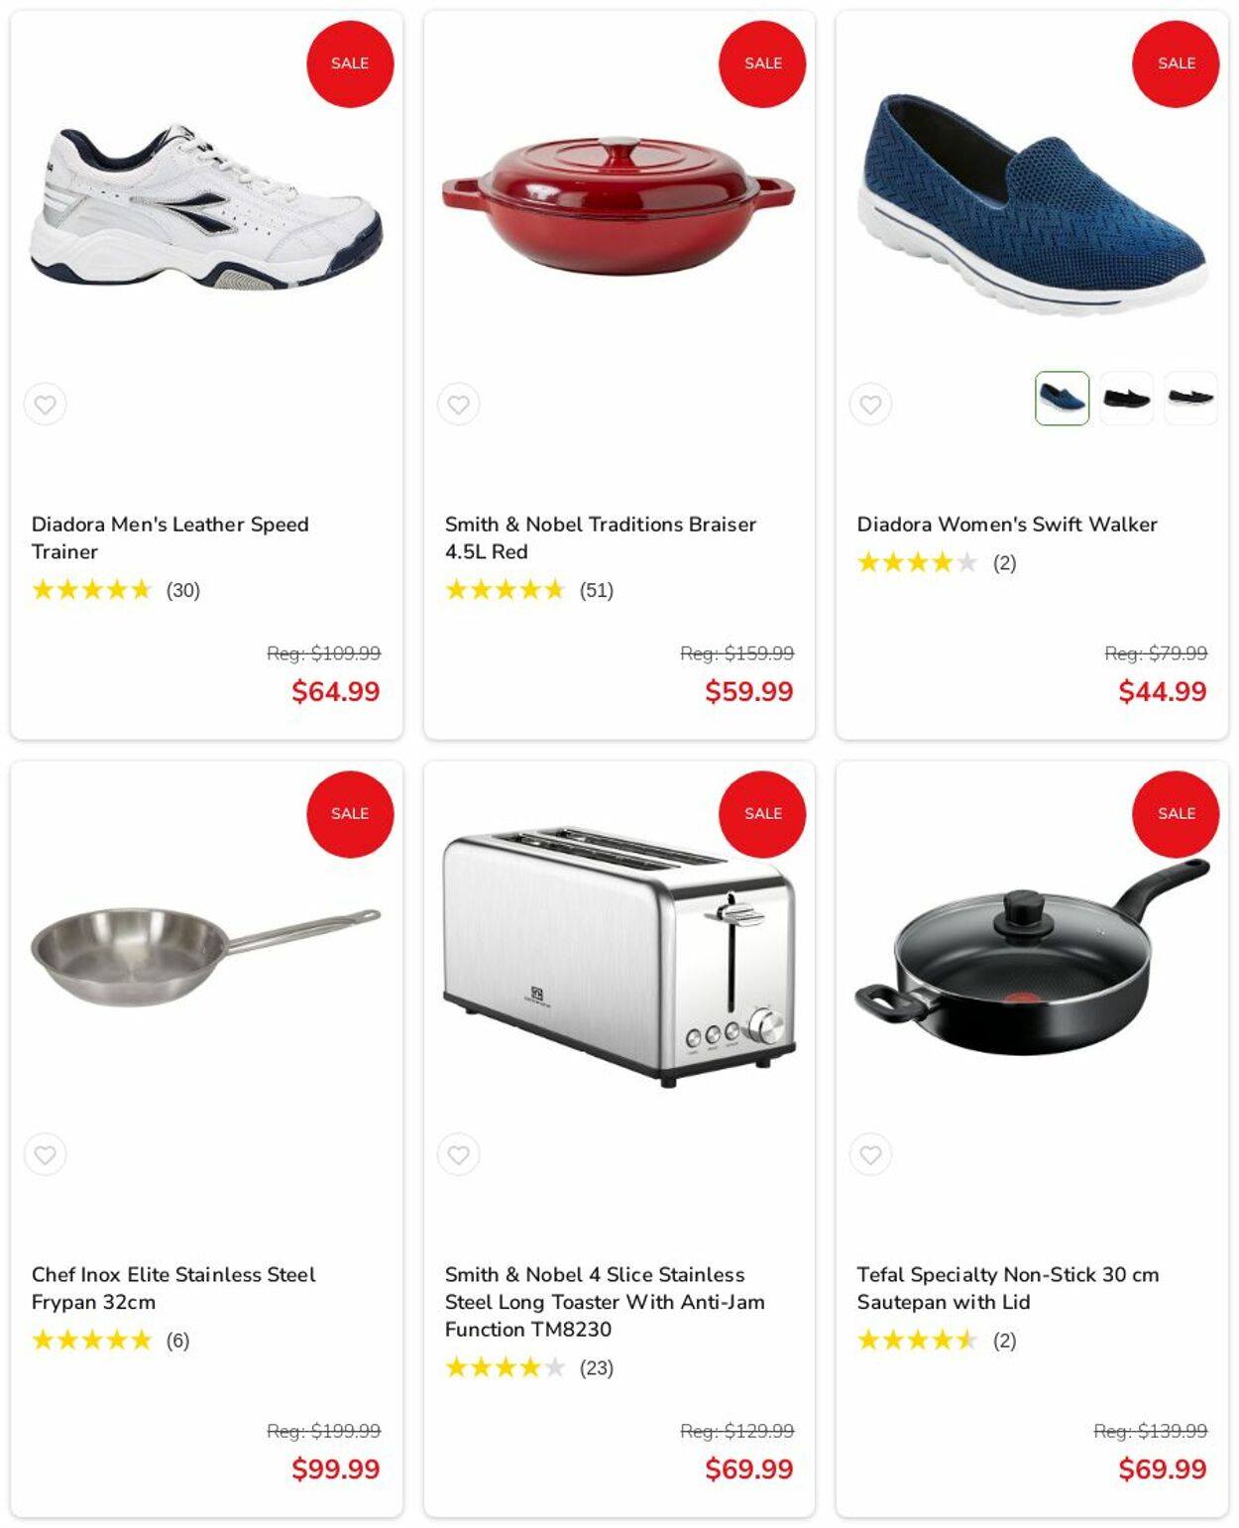
Task: View Chef Inox Elite Frypan 32cm details
Action: pos(173,1288)
